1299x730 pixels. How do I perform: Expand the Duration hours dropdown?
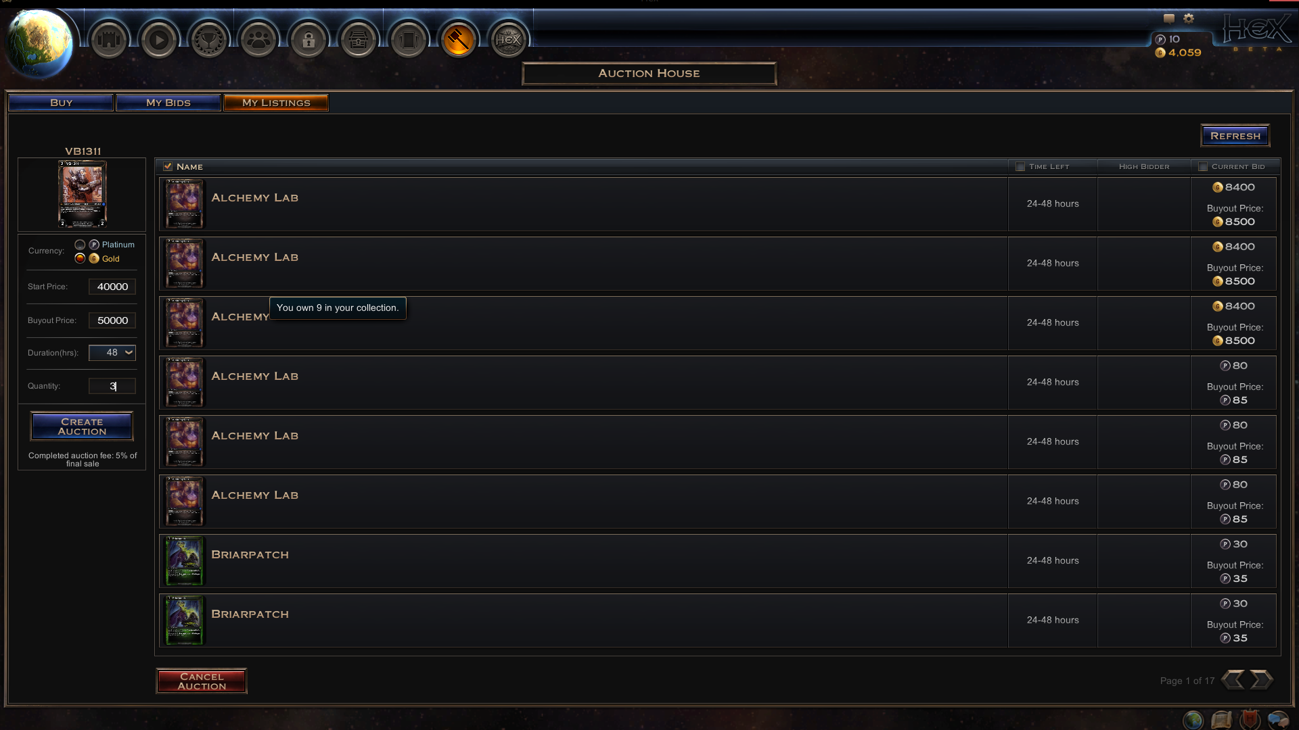[112, 353]
